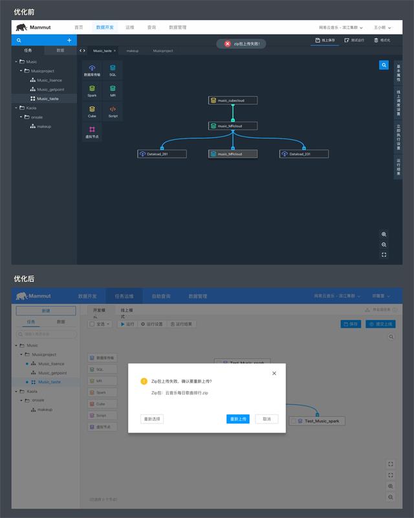Image resolution: width=414 pixels, height=518 pixels.
Task: Select the MR node icon in dark palette
Action: click(113, 88)
